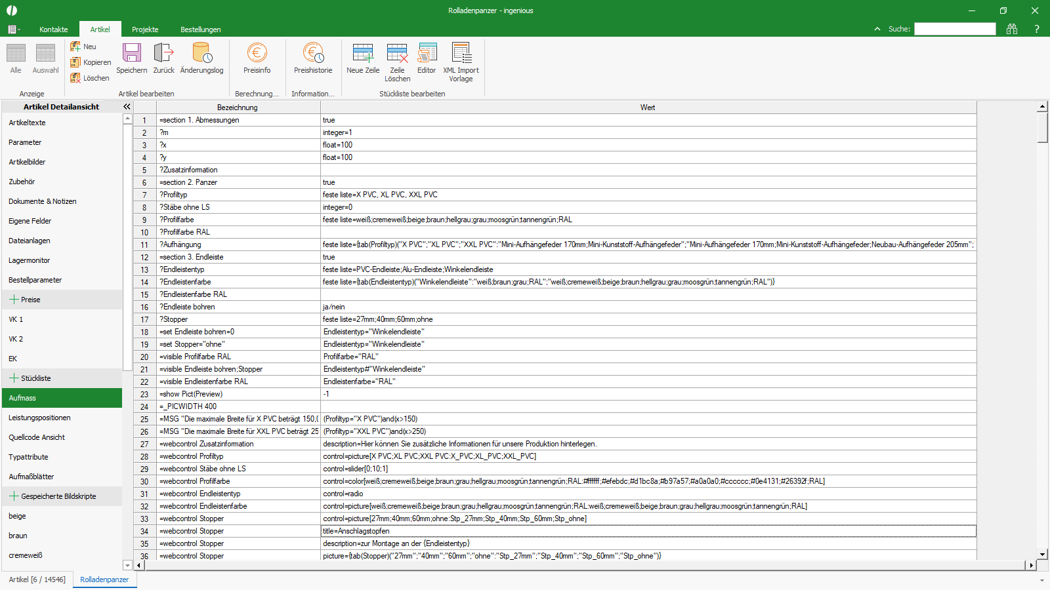Screen dimensions: 1050x590
Task: Focus the Suche input field
Action: coord(955,29)
